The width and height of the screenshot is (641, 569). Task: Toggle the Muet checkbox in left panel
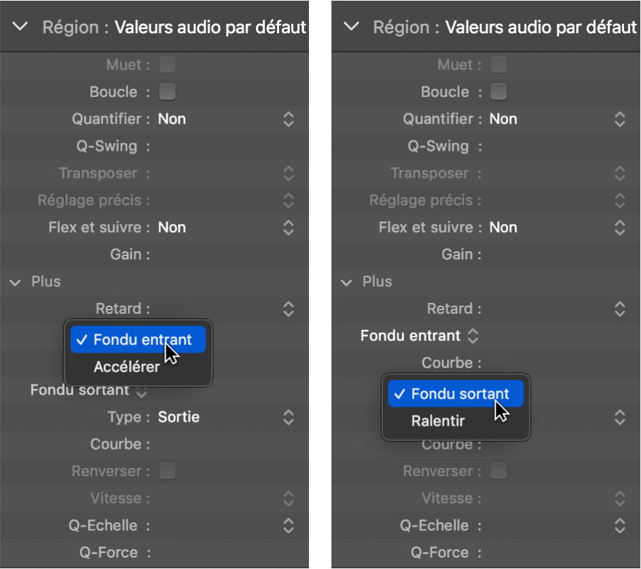(x=167, y=65)
